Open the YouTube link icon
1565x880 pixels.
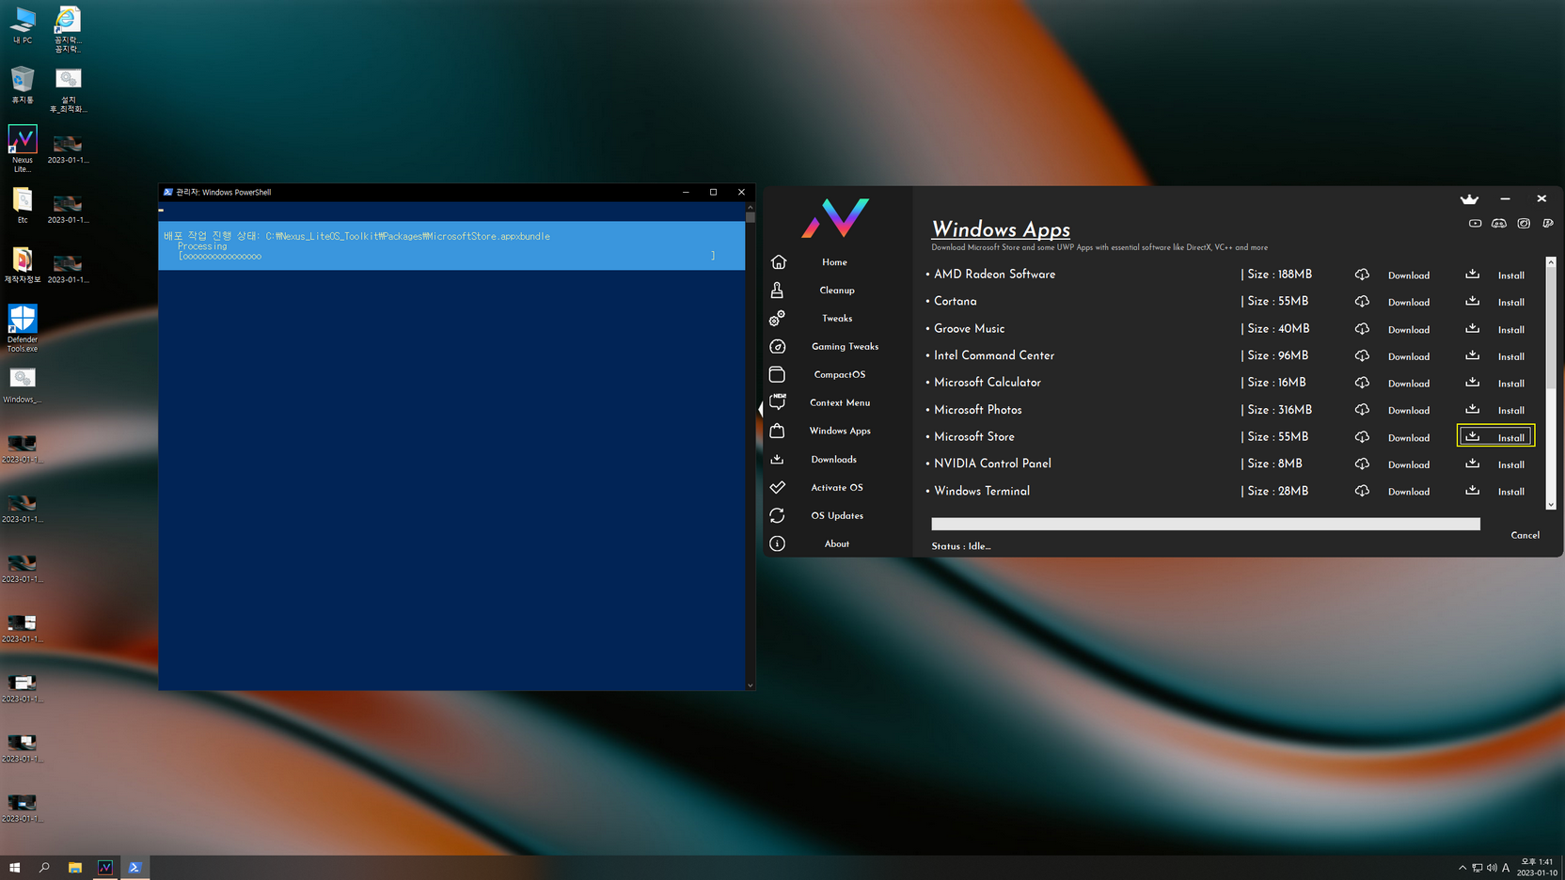tap(1475, 224)
